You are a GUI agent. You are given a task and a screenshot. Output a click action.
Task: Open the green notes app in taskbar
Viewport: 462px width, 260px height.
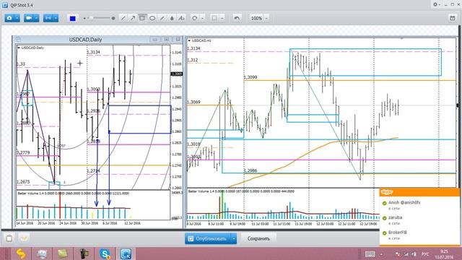coord(63,253)
